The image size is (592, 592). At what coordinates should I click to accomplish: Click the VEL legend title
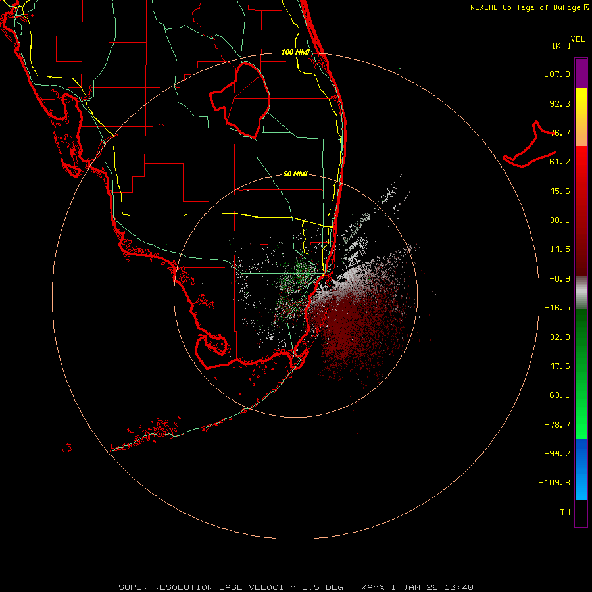578,39
